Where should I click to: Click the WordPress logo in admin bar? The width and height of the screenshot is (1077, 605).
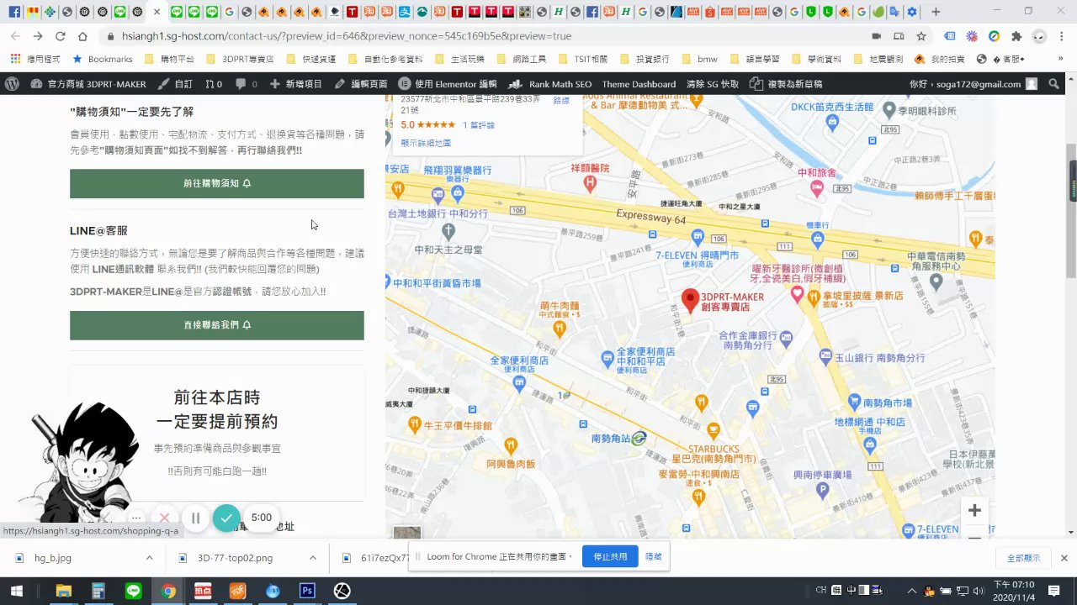12,84
